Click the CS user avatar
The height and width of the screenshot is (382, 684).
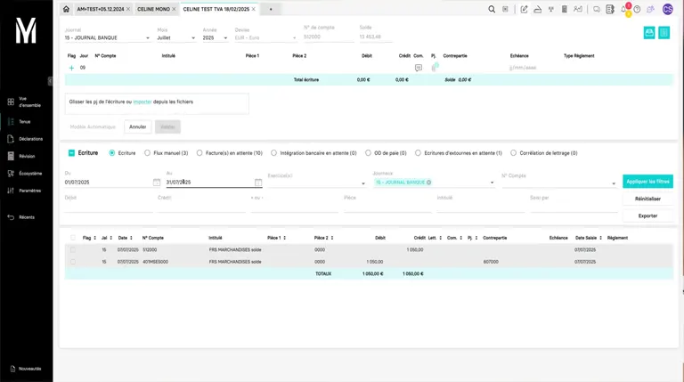click(x=667, y=9)
